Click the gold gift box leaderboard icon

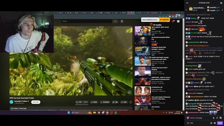[191, 9]
